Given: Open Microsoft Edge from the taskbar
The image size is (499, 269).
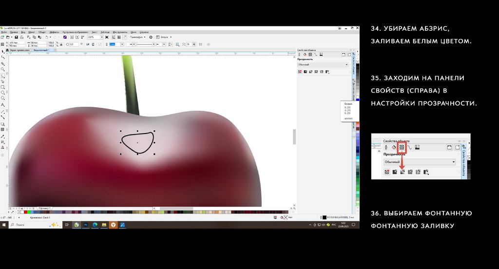Looking at the screenshot, I should point(95,225).
